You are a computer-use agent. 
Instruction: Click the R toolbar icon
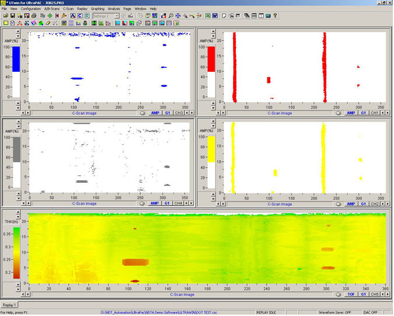click(87, 16)
